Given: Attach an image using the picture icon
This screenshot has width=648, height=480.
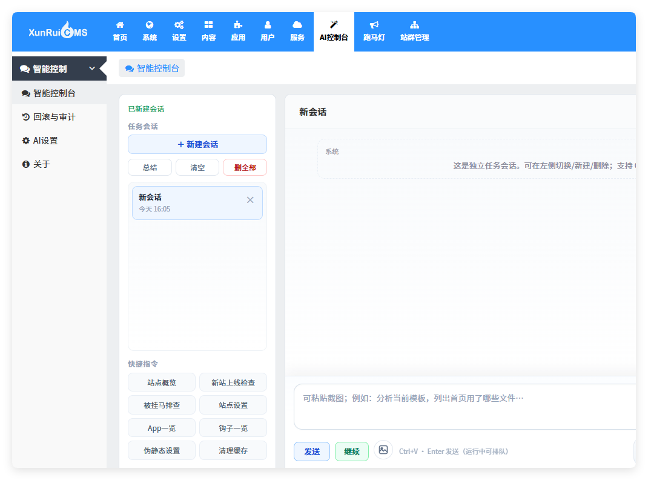Looking at the screenshot, I should pyautogui.click(x=383, y=450).
